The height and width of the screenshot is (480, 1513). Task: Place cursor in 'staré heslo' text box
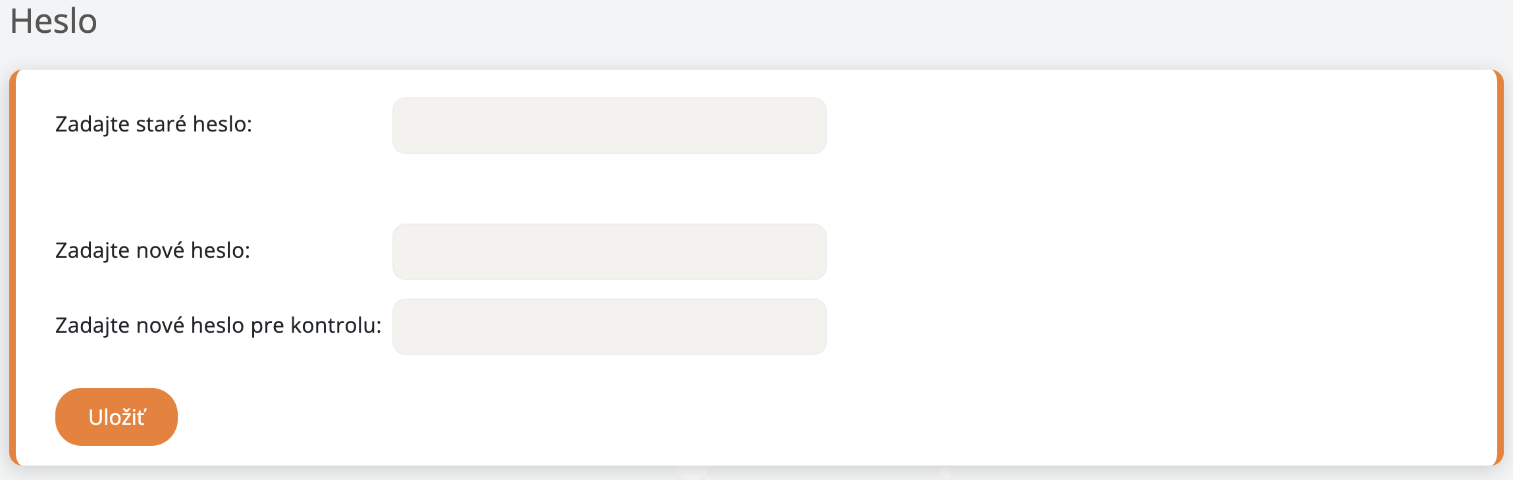pos(609,126)
